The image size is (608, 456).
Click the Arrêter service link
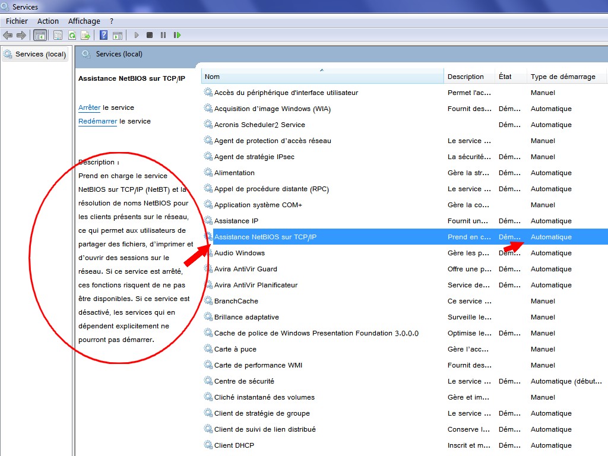pyautogui.click(x=89, y=107)
